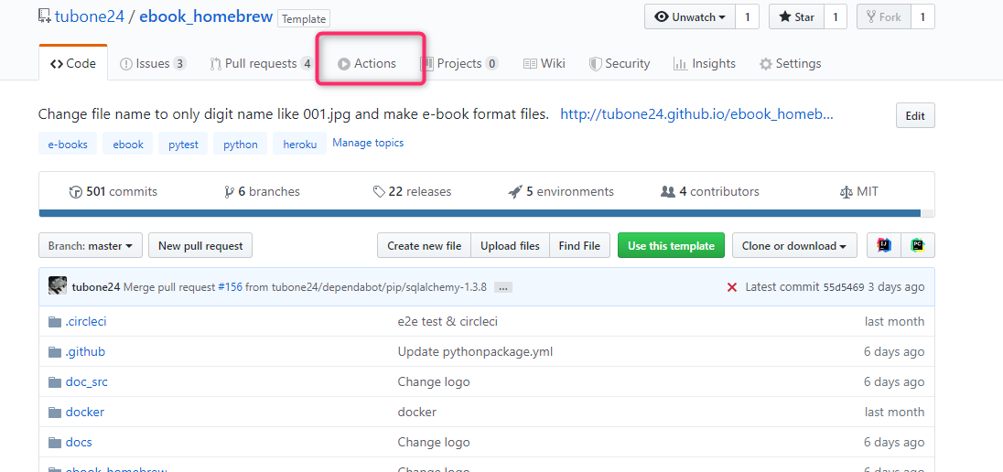The width and height of the screenshot is (1003, 472).
Task: Click New pull request
Action: point(200,245)
